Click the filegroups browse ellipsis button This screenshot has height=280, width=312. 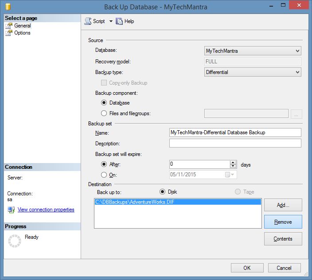point(296,114)
